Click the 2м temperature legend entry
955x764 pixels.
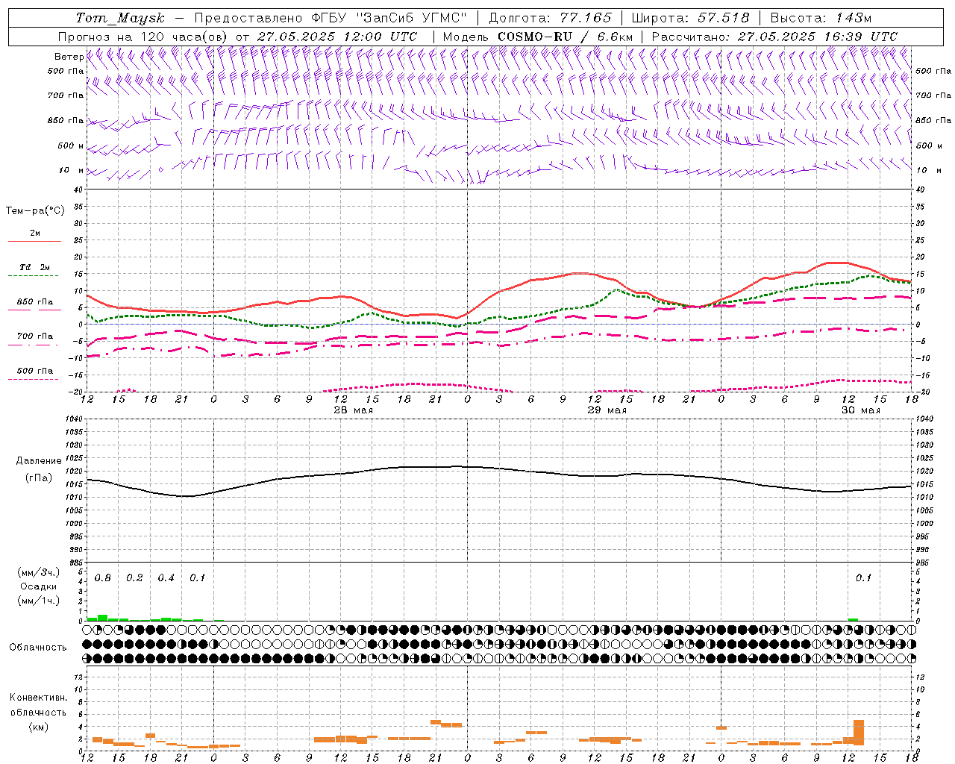click(x=35, y=234)
